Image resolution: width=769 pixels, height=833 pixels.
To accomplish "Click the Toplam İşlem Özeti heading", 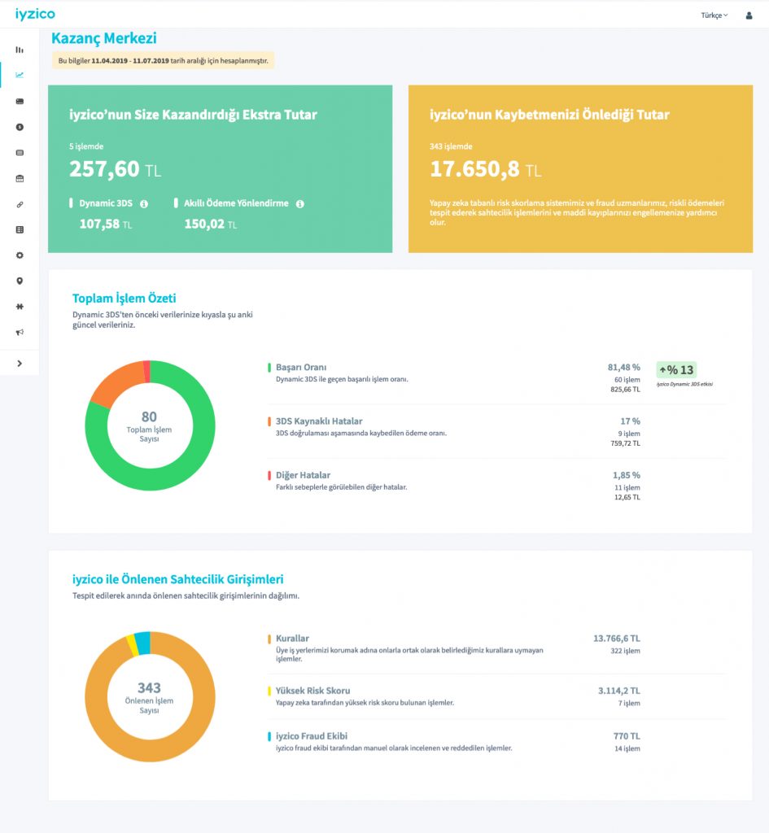I will click(124, 298).
